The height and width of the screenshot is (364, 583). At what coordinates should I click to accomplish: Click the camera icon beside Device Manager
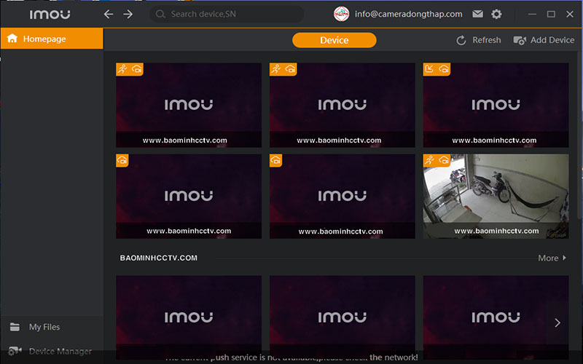click(15, 351)
